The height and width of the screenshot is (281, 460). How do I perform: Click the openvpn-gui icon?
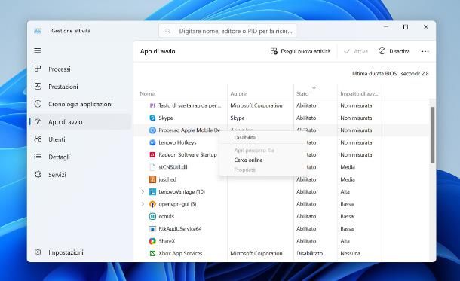click(152, 204)
